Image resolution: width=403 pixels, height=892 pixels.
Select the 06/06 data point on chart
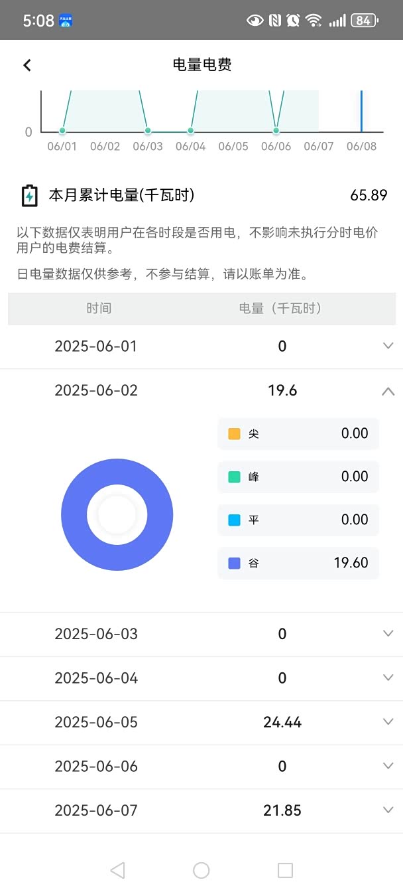[276, 131]
